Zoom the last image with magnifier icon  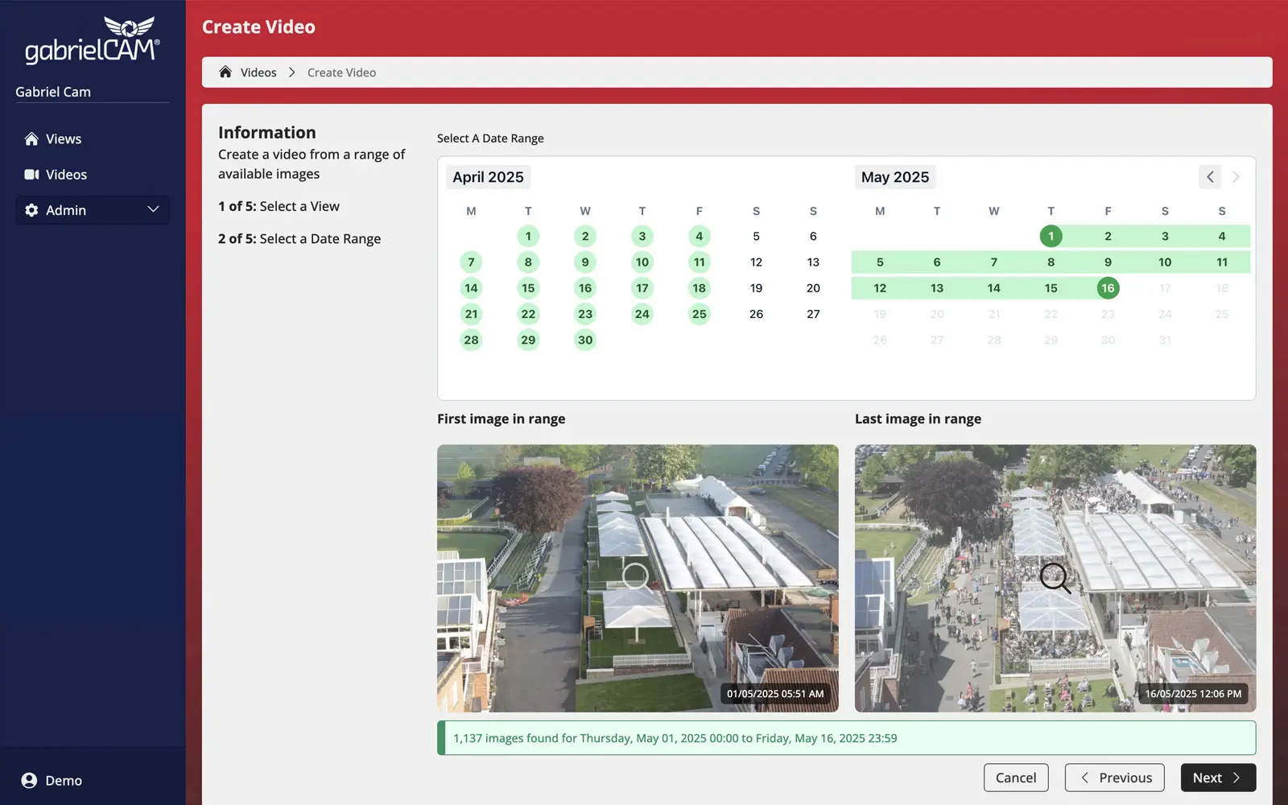[1055, 577]
